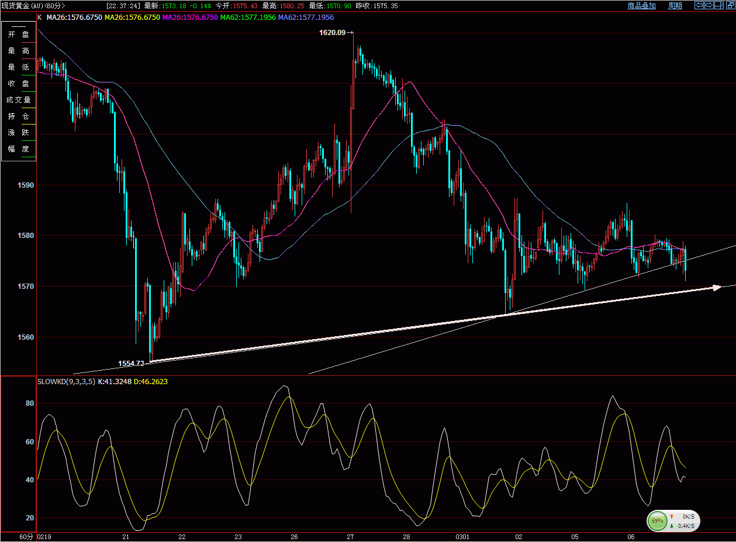The height and width of the screenshot is (542, 736).
Task: Click the 涨跌 row in info box
Action: pyautogui.click(x=19, y=133)
